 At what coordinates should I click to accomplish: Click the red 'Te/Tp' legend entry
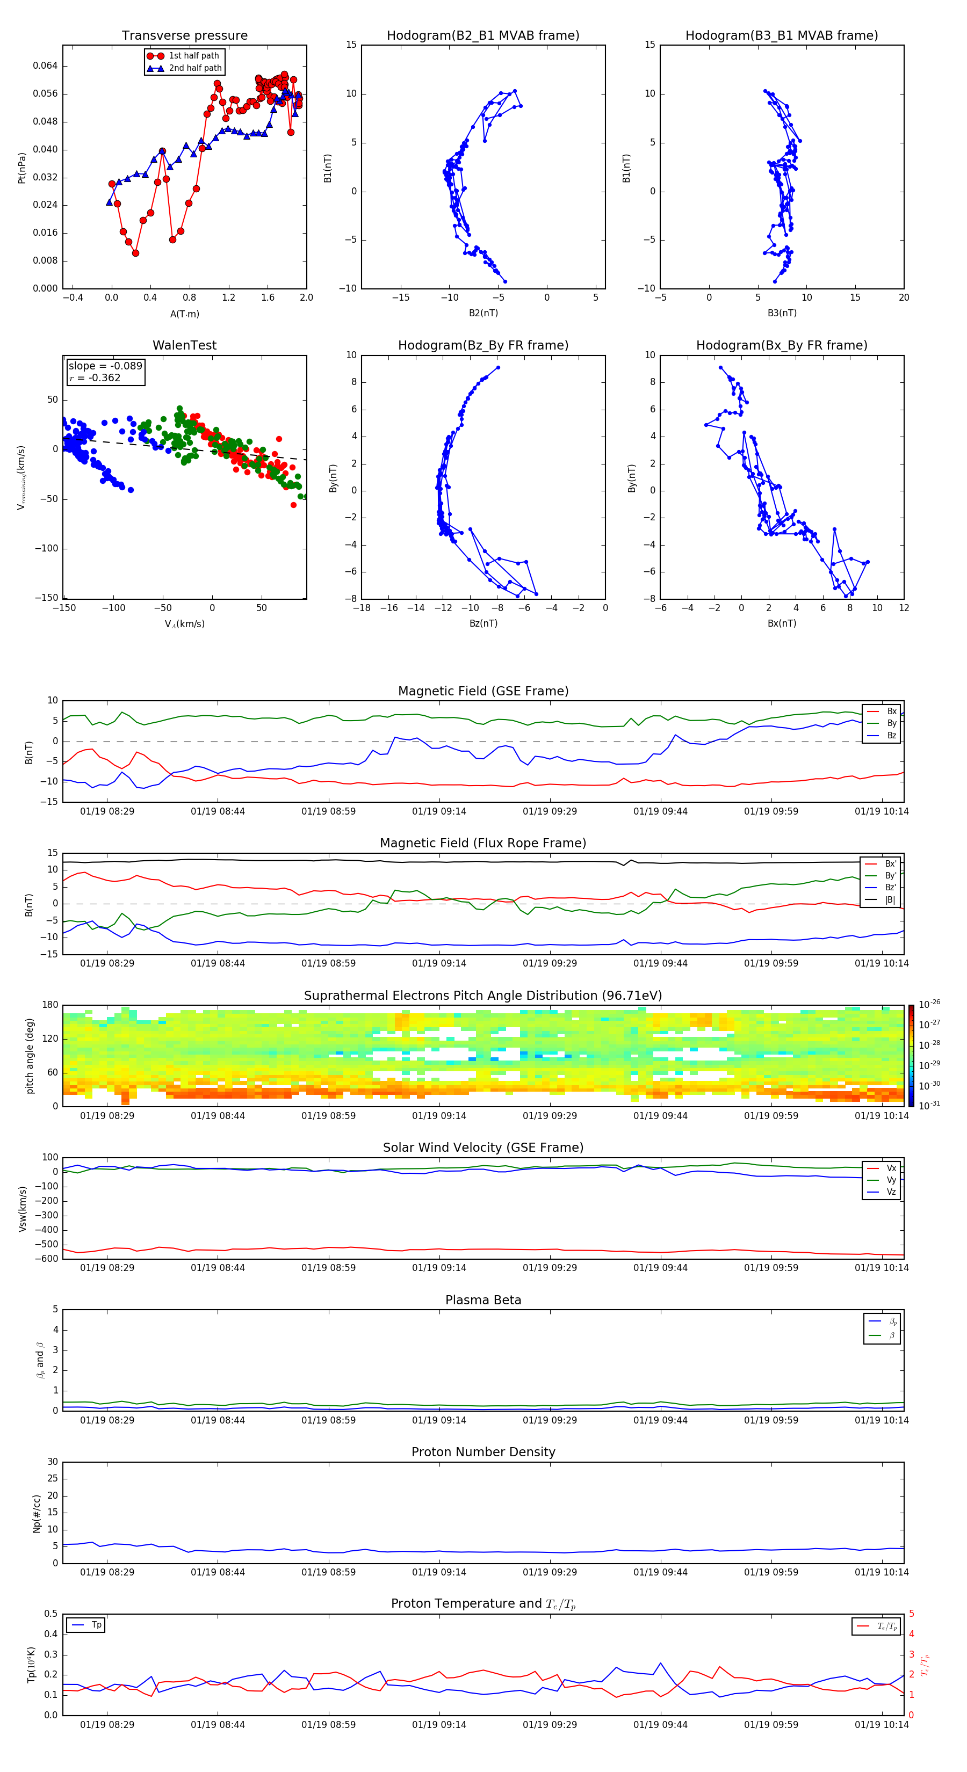877,1626
